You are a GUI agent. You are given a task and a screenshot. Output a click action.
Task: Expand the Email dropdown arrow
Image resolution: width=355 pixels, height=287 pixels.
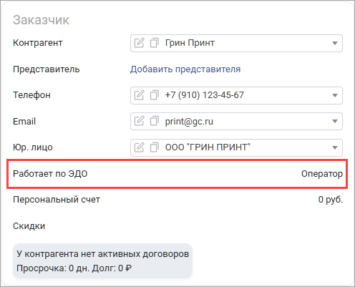pos(335,122)
